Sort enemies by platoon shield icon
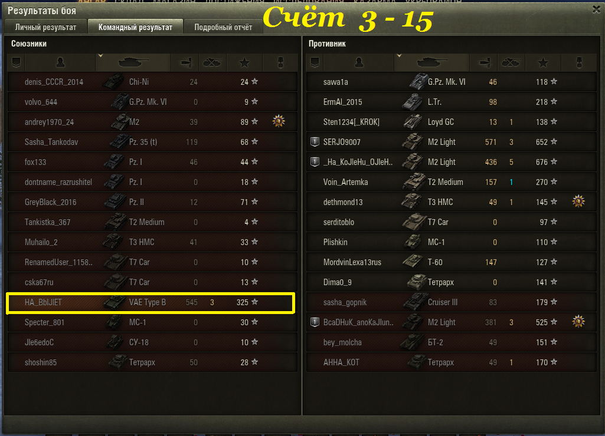Image resolution: width=605 pixels, height=436 pixels. [315, 62]
